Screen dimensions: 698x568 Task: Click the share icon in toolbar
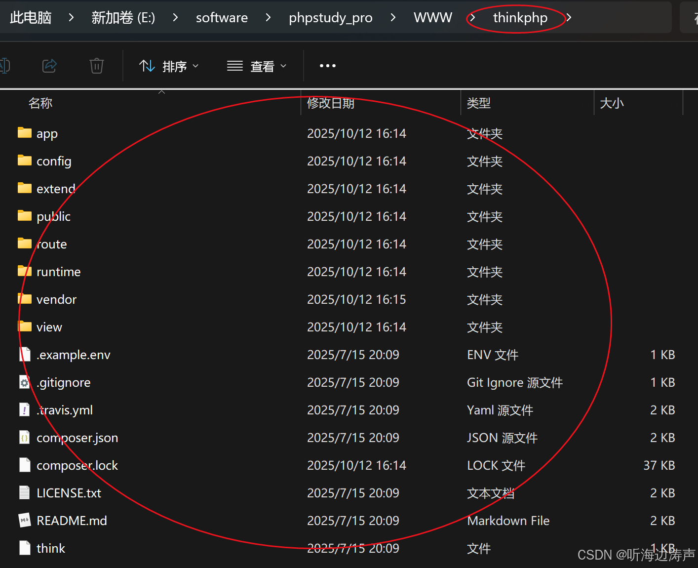[x=49, y=66]
